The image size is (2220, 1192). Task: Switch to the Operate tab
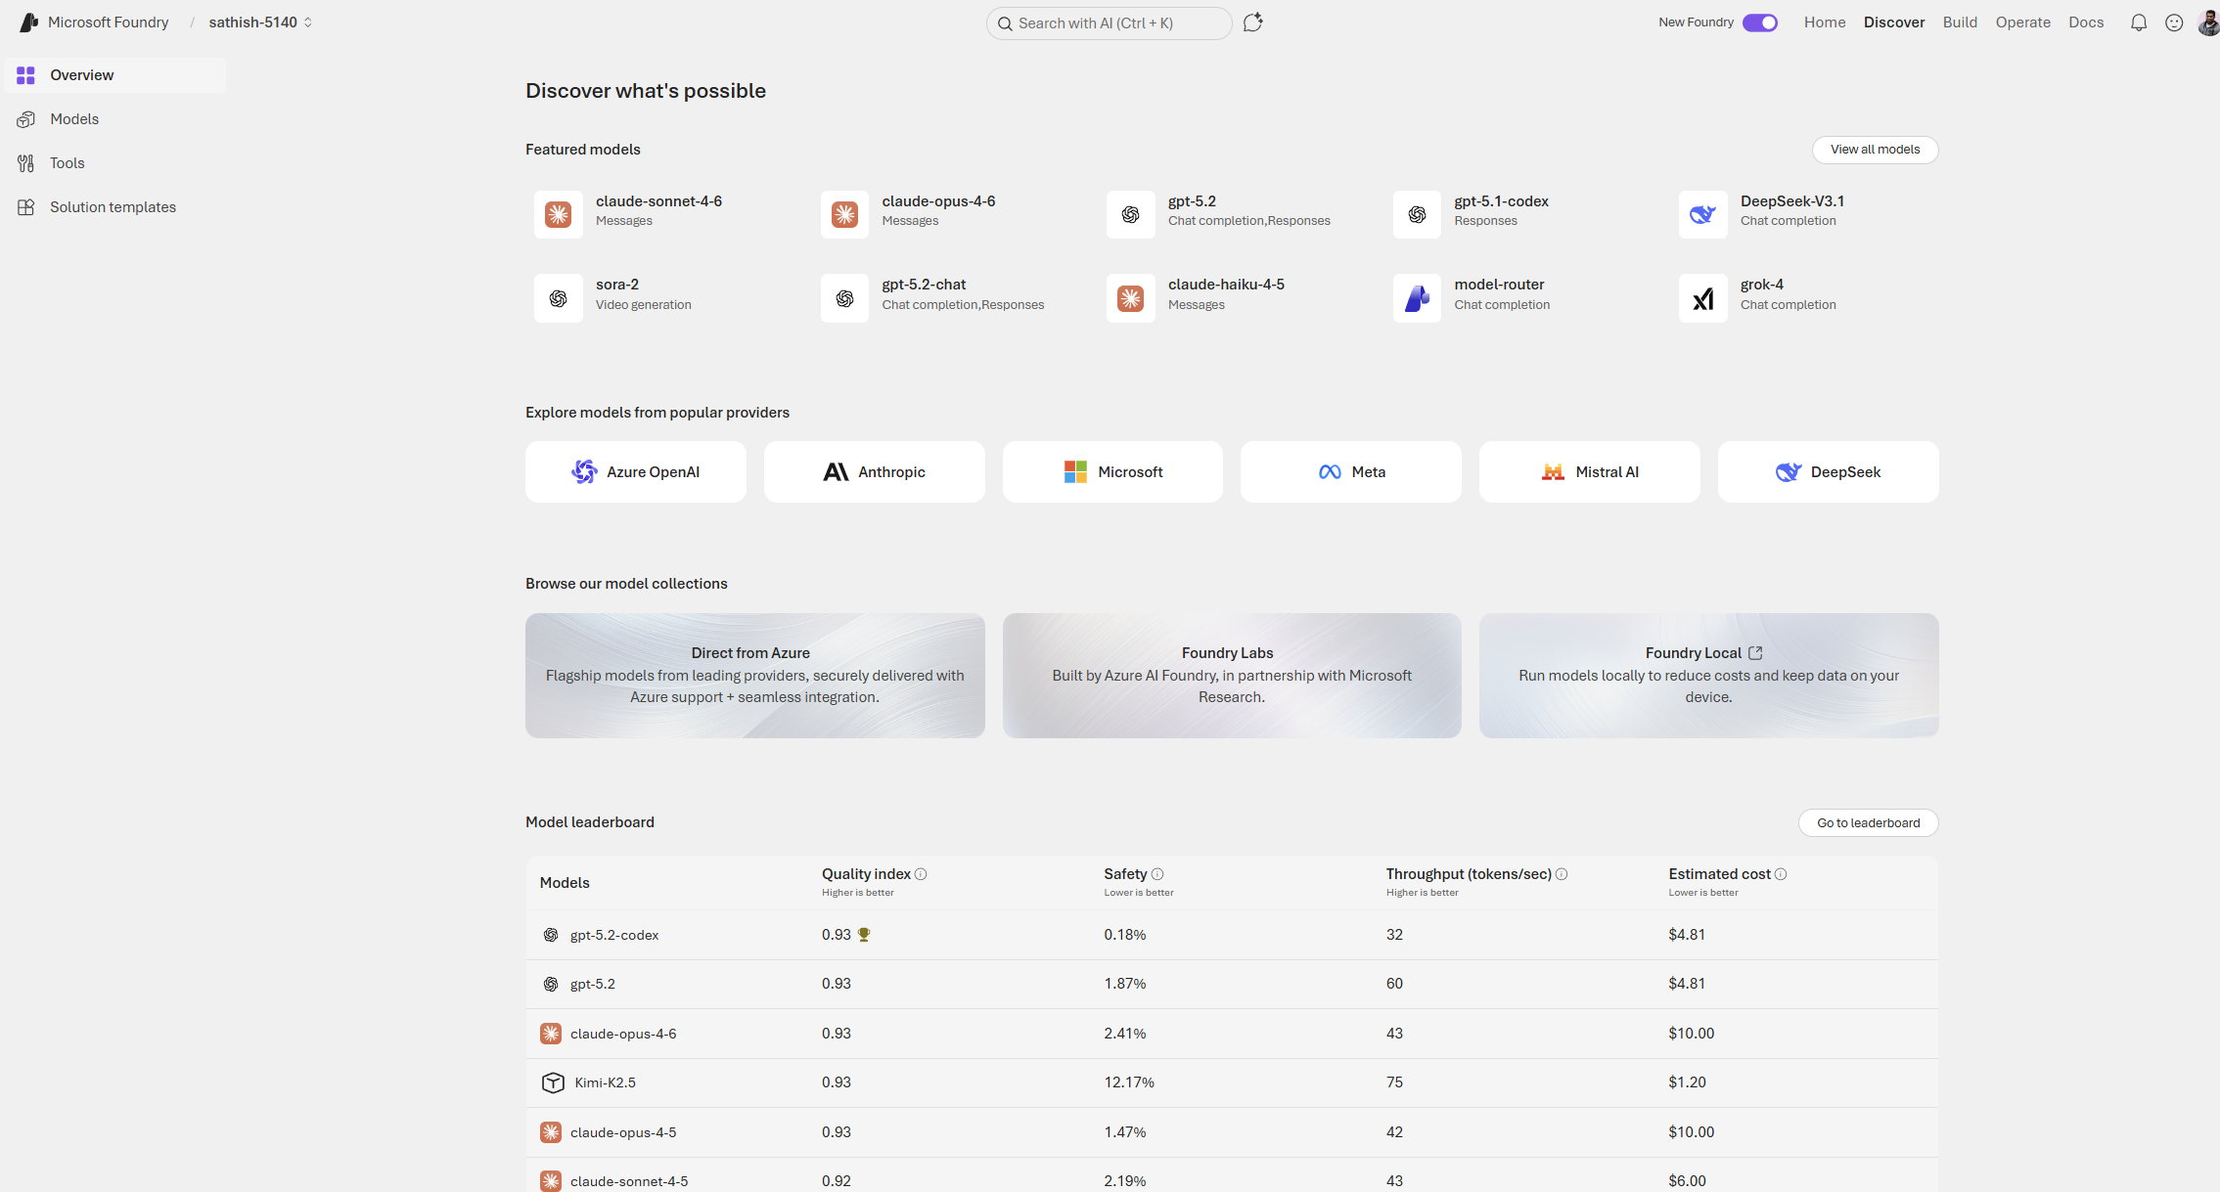[2022, 22]
